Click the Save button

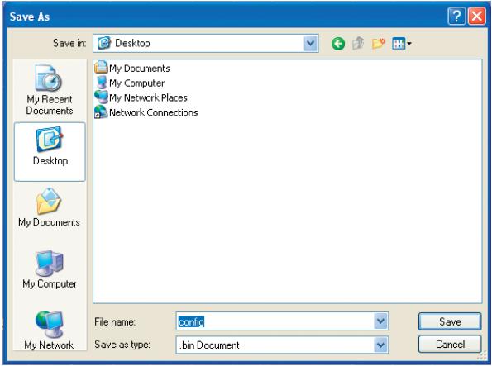450,321
